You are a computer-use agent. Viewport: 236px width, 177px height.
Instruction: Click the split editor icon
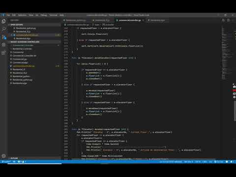[x=228, y=20]
